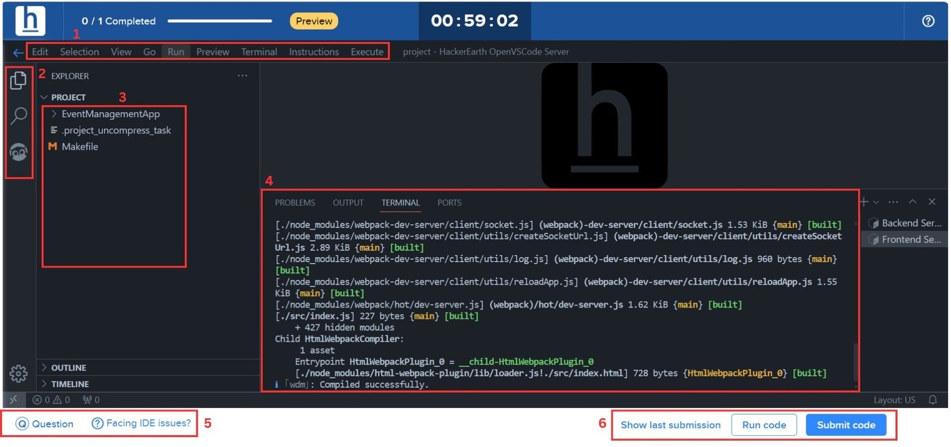The image size is (951, 447).
Task: Open notifications bell in status bar
Action: click(x=932, y=400)
